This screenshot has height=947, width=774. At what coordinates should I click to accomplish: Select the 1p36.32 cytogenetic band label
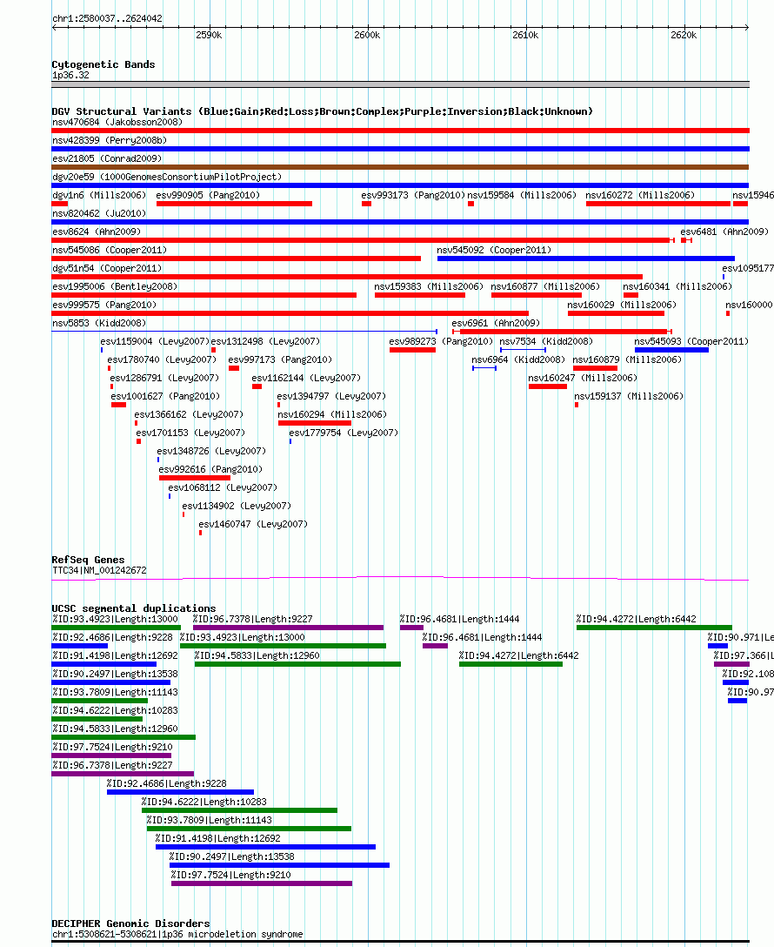coord(70,76)
